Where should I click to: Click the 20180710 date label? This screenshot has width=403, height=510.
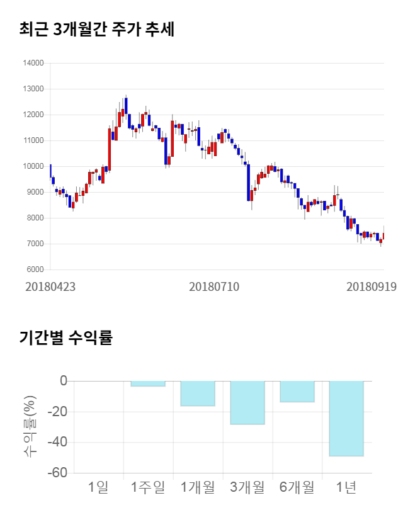click(x=214, y=286)
